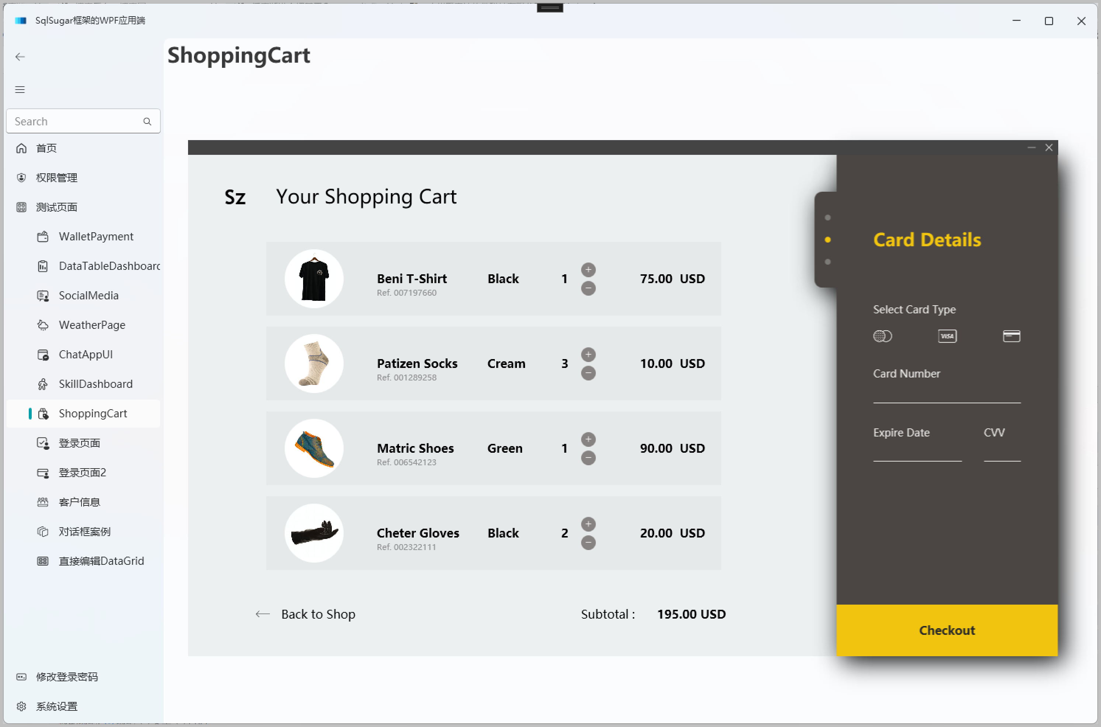This screenshot has width=1101, height=727.
Task: Collapse the 测试页面 sidebar group
Action: (x=56, y=207)
